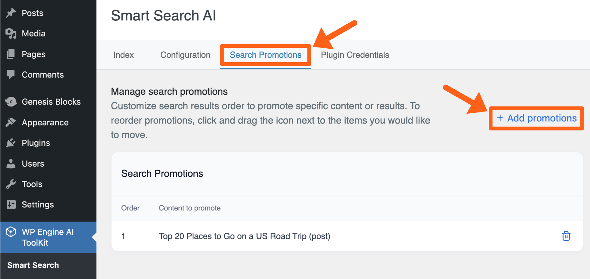This screenshot has height=279, width=590.
Task: Click the Posts pushpin icon
Action: click(11, 13)
